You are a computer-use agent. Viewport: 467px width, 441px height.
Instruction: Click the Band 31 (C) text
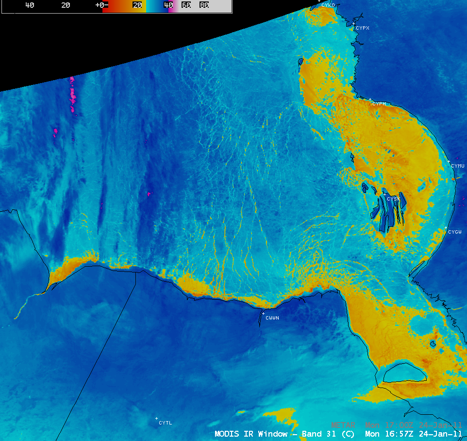(328, 434)
